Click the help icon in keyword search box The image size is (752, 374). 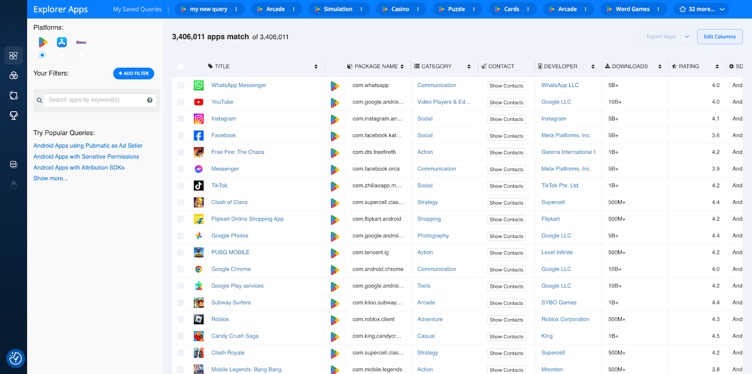point(149,100)
